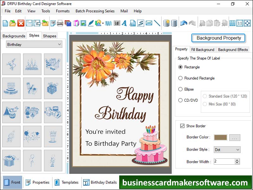Open the Fill Background tab
This screenshot has width=253, height=190.
[x=203, y=50]
